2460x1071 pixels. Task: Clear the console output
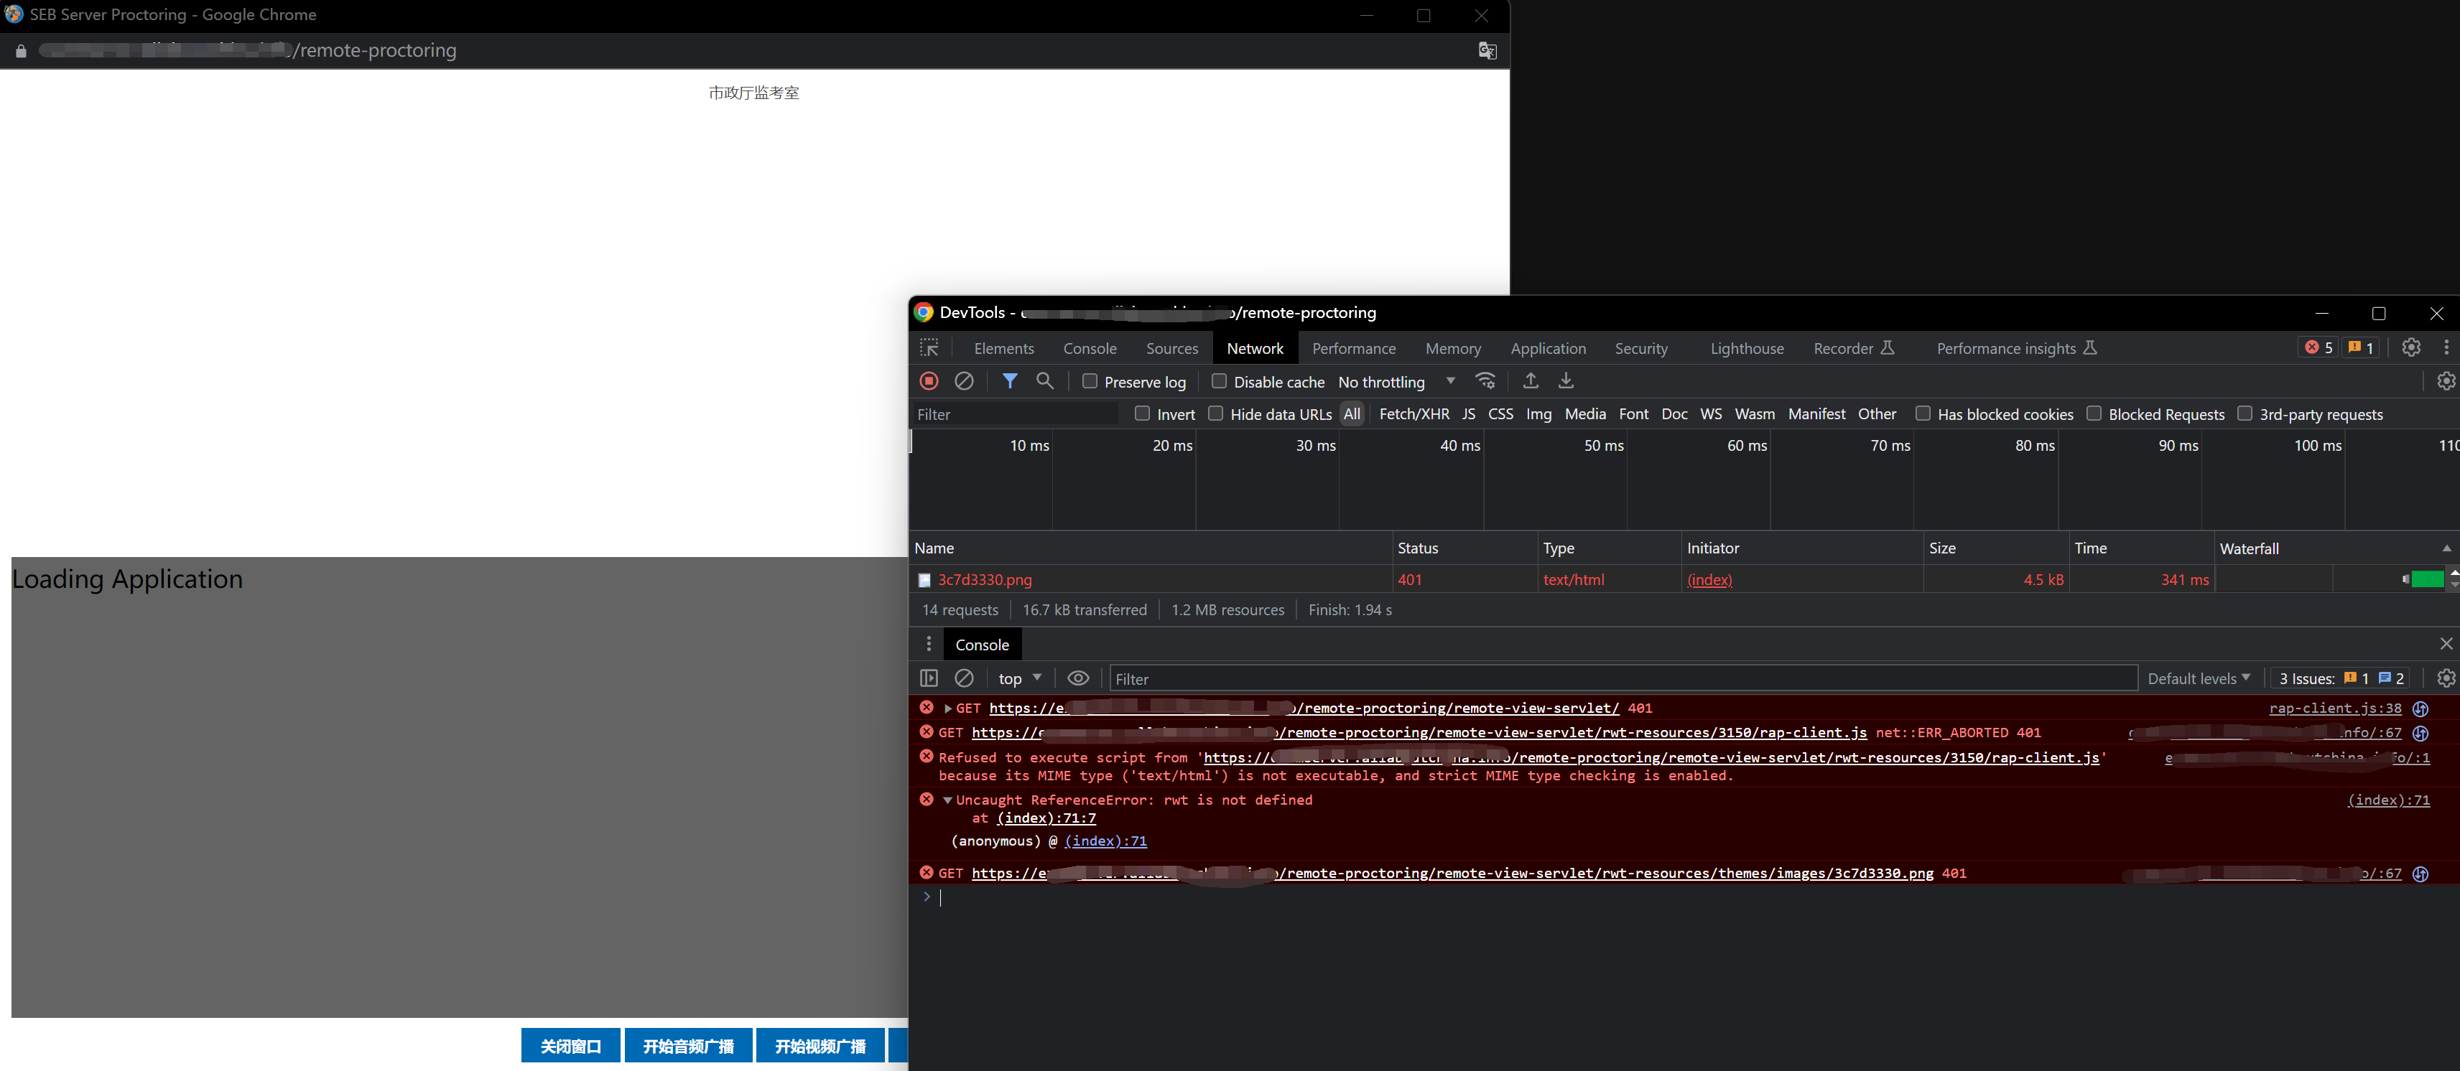[964, 678]
